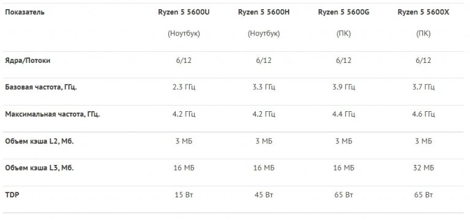Click the Ryzen 5 5600G header text

coord(343,12)
